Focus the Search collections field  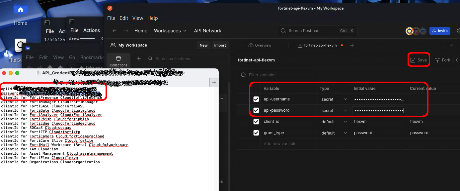(187, 58)
